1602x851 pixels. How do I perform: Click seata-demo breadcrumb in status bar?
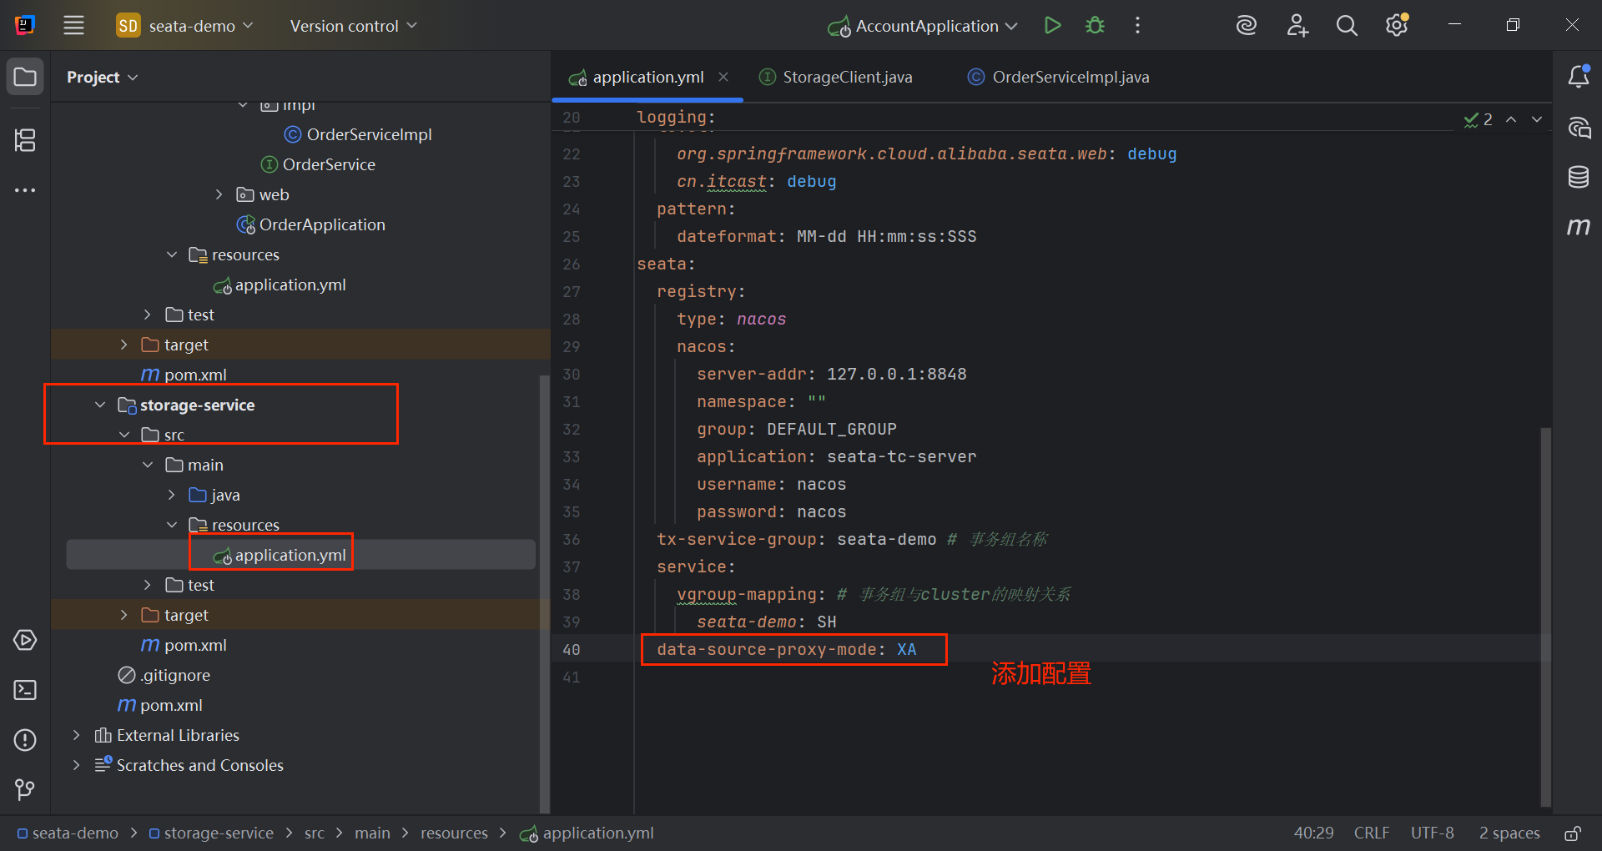point(68,833)
